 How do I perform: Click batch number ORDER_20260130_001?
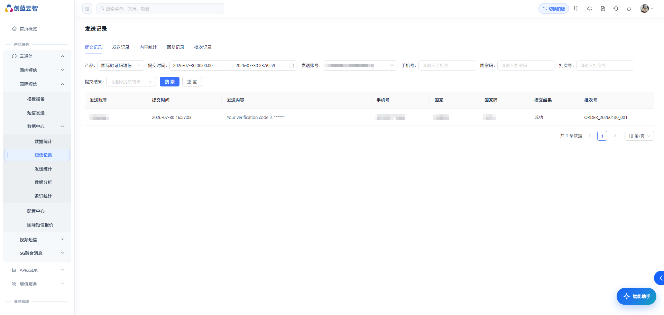coord(606,118)
